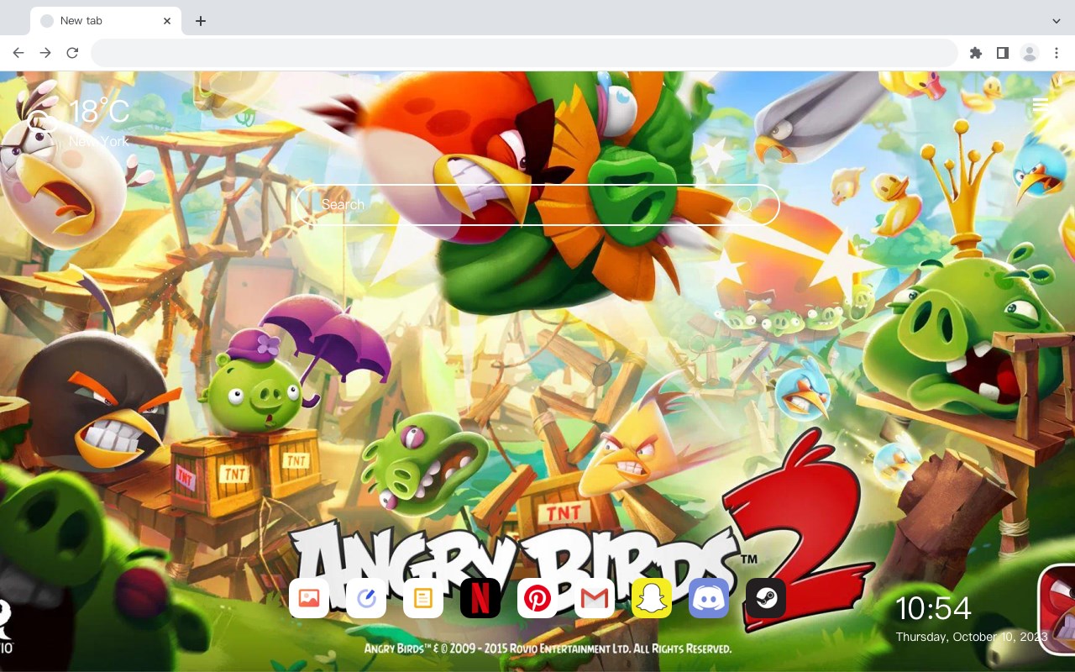
Task: Click the weather condition icon
Action: [41, 122]
